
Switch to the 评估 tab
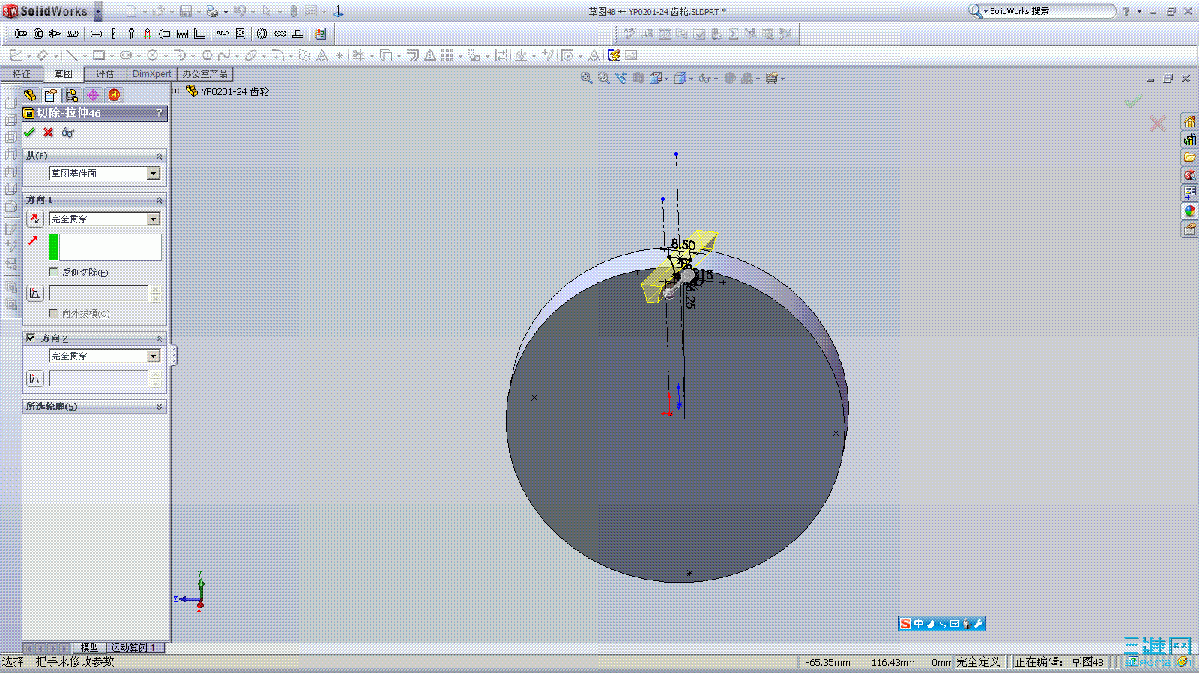(x=105, y=74)
